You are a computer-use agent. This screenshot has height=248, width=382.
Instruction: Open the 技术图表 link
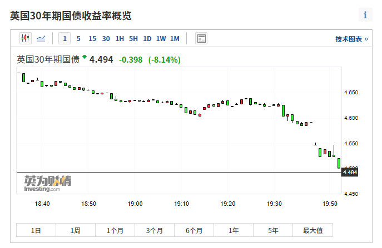(351, 39)
